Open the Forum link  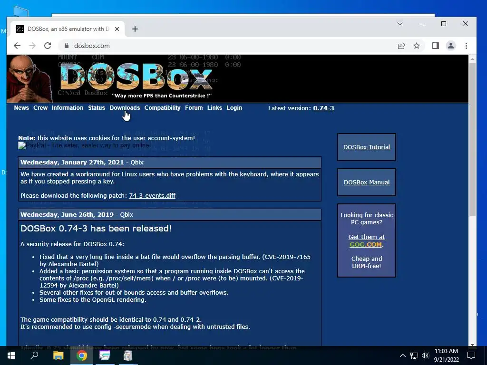(x=194, y=108)
